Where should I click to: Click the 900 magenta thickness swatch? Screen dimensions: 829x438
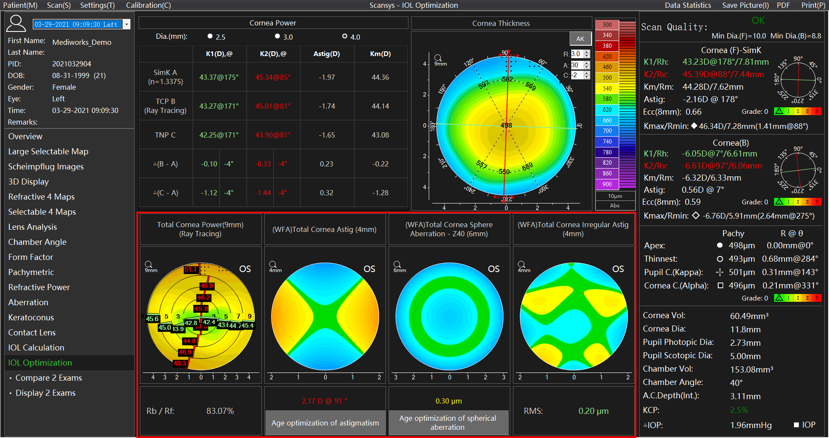click(x=607, y=184)
